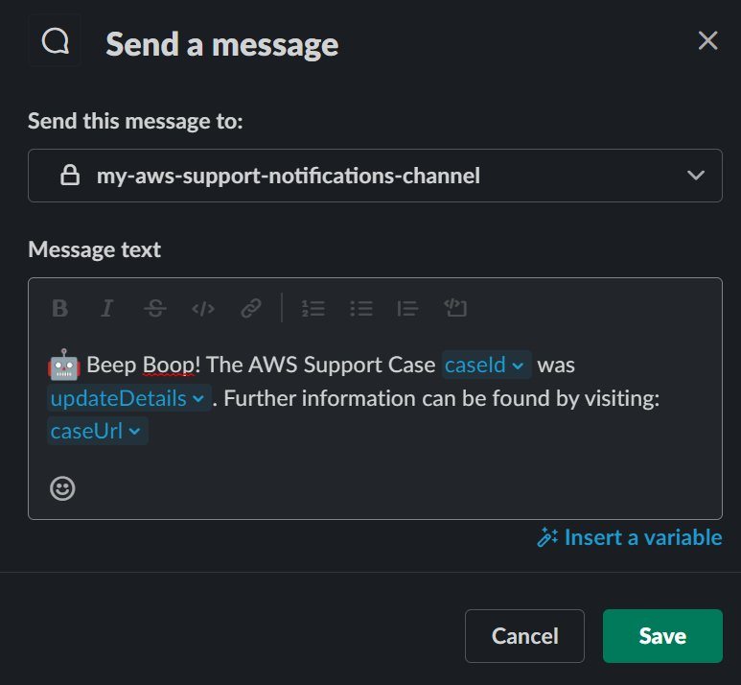Insert a code block

(455, 308)
